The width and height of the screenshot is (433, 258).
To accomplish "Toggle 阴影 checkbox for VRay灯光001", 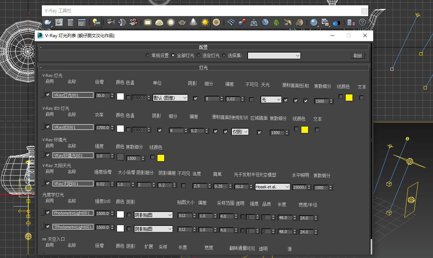I will click(x=195, y=98).
